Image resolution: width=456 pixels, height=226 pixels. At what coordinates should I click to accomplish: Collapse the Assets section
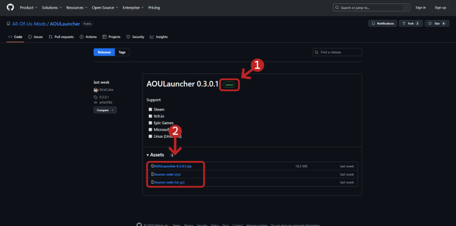click(155, 155)
